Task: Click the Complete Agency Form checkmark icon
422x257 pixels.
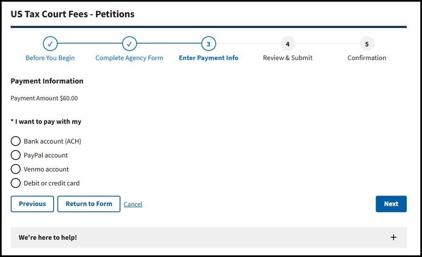Action: point(129,43)
